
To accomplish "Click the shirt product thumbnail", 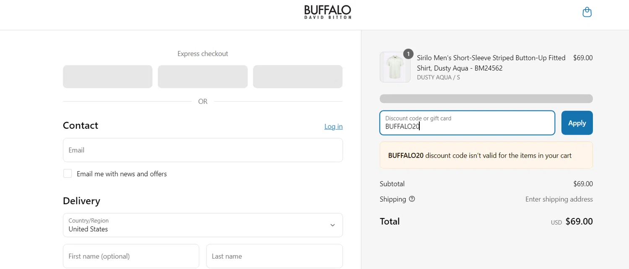I will coord(395,67).
